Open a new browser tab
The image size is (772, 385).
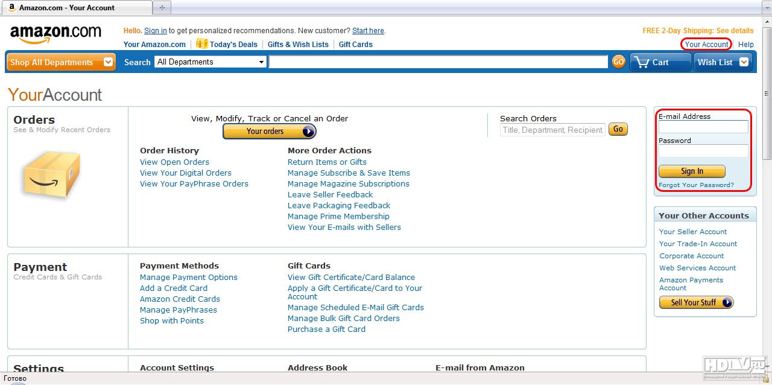click(x=162, y=8)
